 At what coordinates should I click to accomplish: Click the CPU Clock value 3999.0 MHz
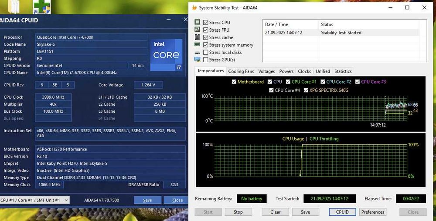pyautogui.click(x=53, y=97)
